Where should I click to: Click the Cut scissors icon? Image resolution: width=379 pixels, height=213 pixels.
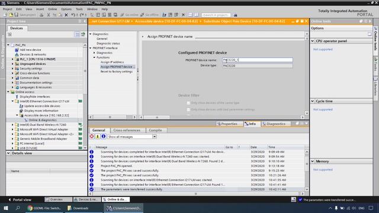tap(49, 15)
